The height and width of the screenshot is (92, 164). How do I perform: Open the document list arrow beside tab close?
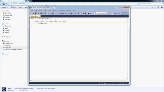127,16
